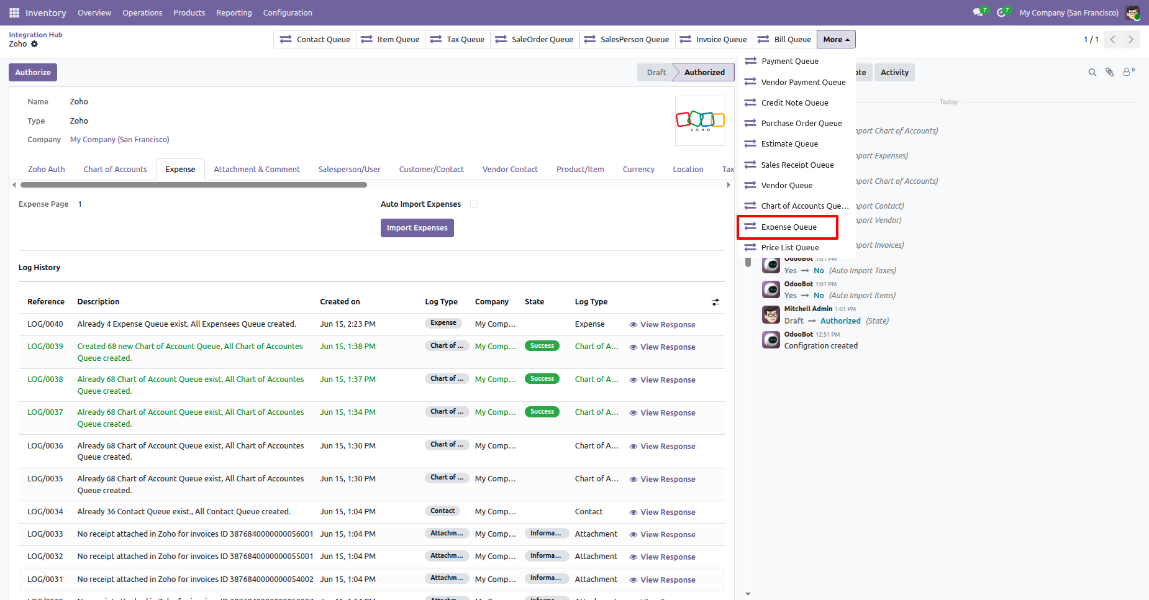
Task: Open the conversations messages icon
Action: coord(979,12)
